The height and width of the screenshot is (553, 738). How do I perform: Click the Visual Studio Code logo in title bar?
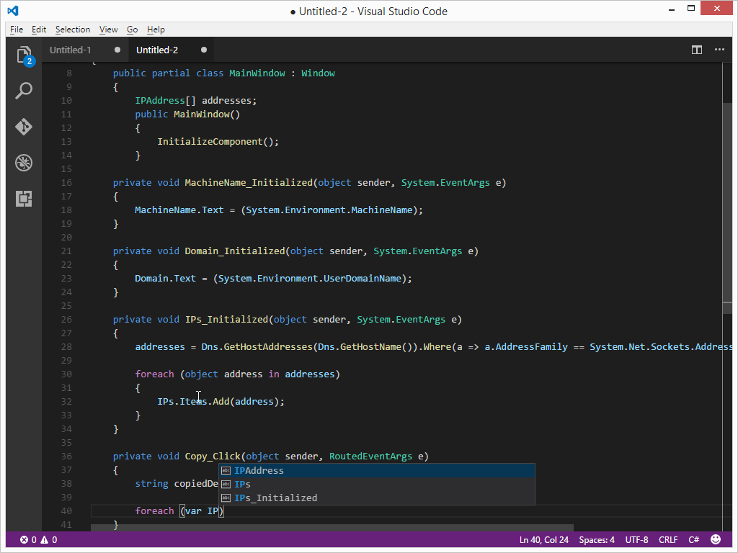(x=13, y=10)
